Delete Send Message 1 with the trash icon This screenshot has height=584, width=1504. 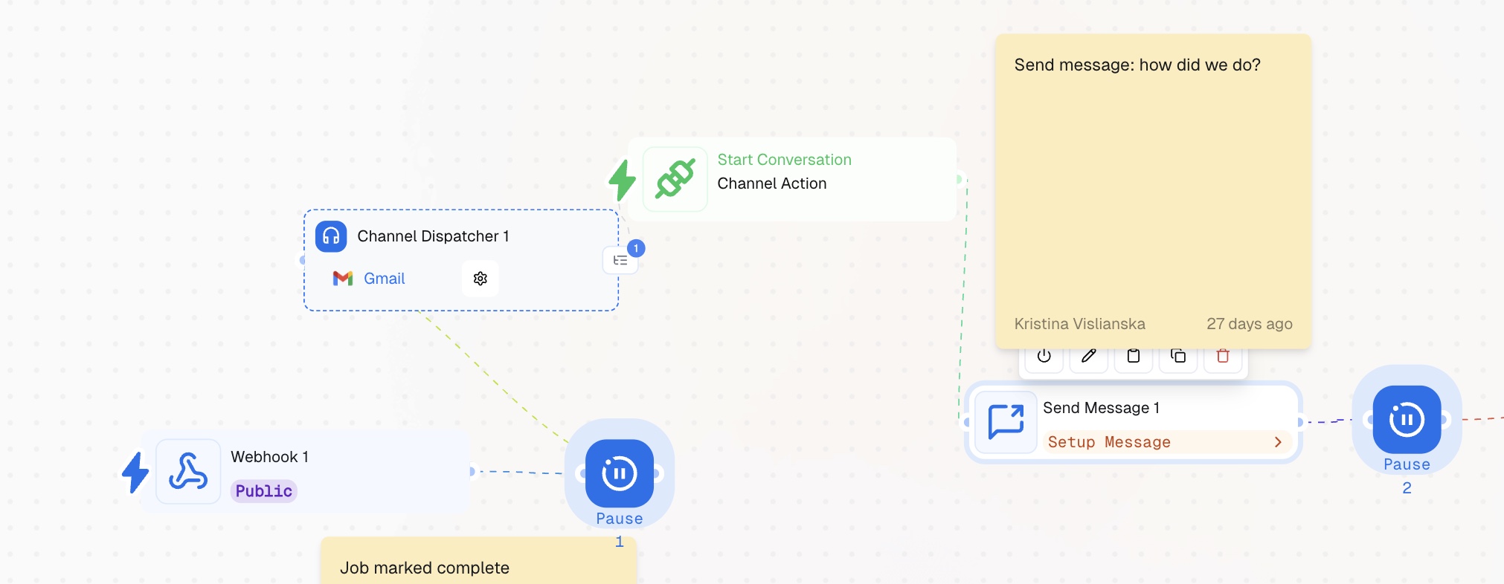click(x=1223, y=356)
